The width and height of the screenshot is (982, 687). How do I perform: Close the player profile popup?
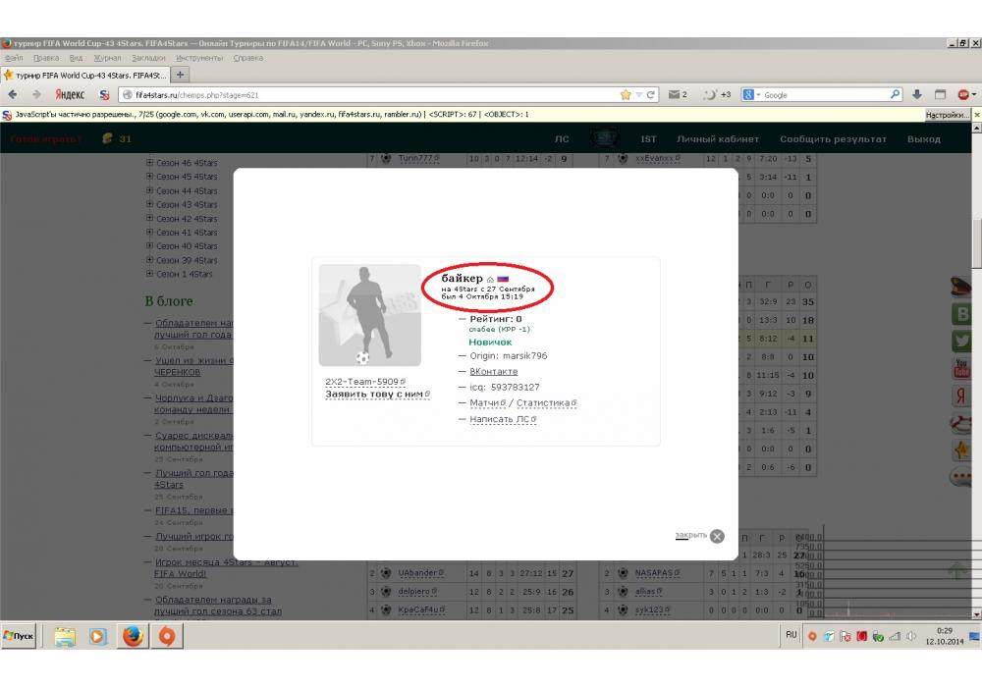717,536
